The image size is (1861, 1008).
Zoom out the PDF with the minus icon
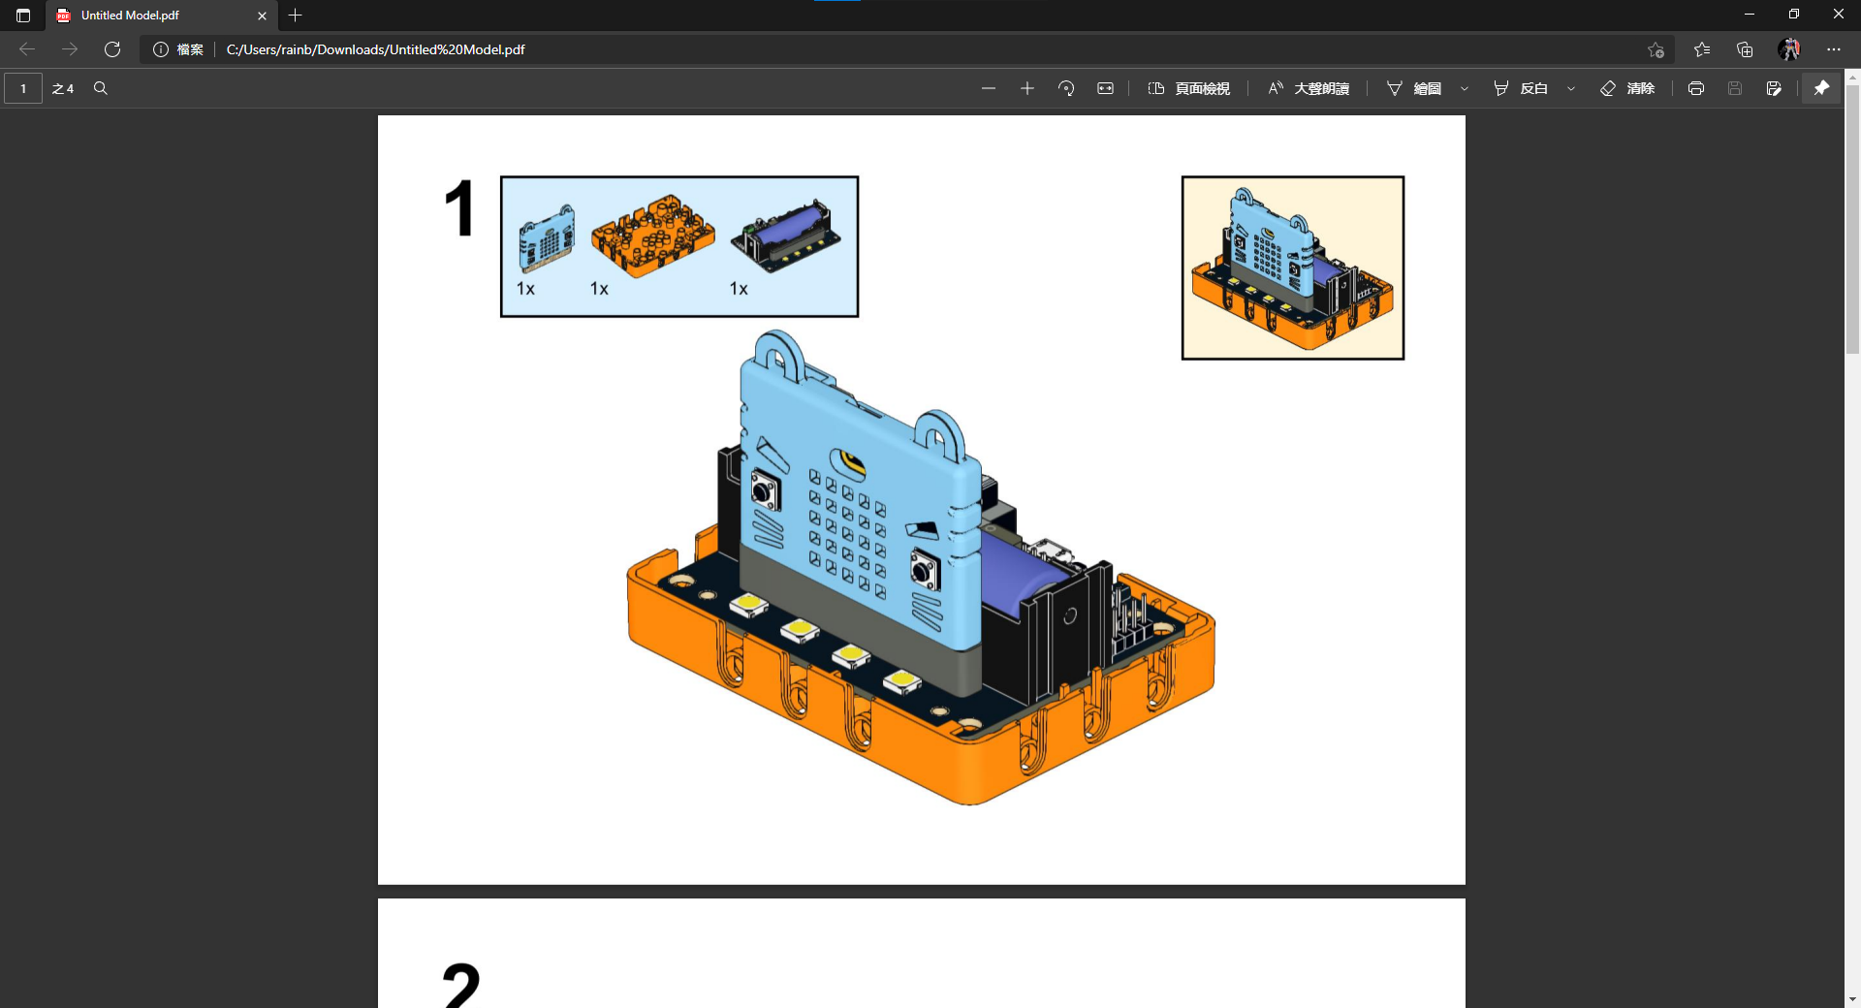coord(988,88)
